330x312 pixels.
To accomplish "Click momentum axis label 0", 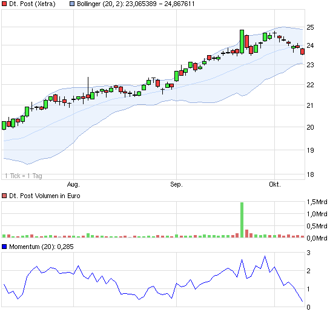I will 309,307.
